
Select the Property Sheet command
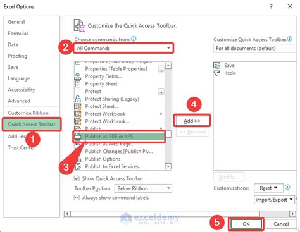point(101,84)
